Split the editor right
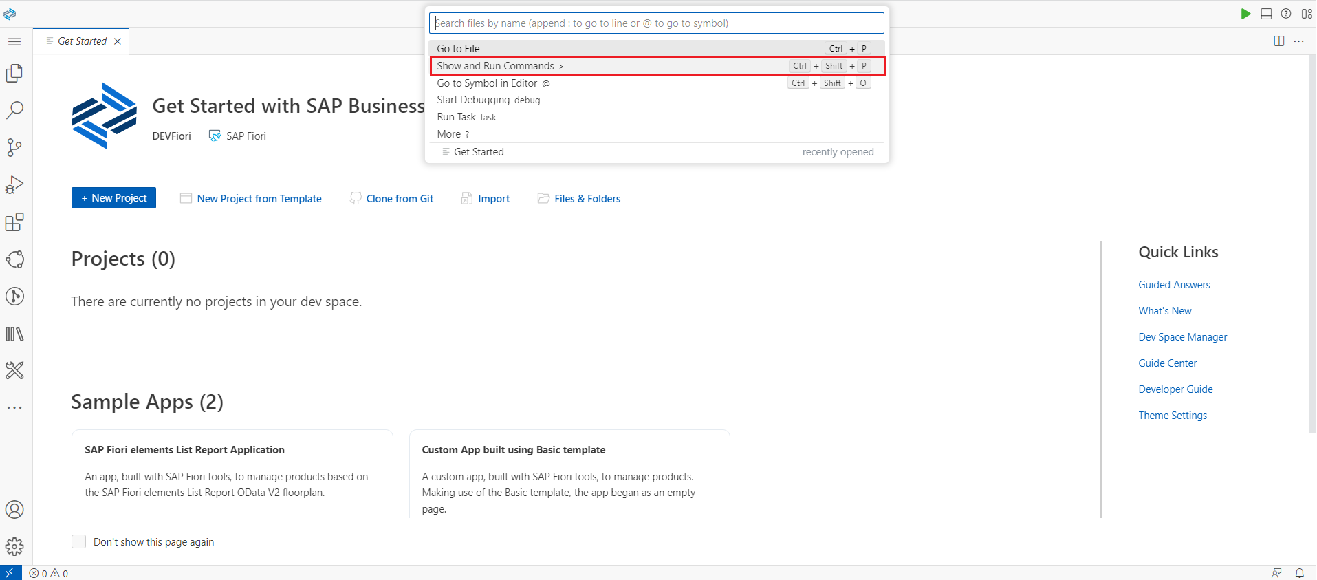This screenshot has width=1317, height=580. coord(1279,41)
